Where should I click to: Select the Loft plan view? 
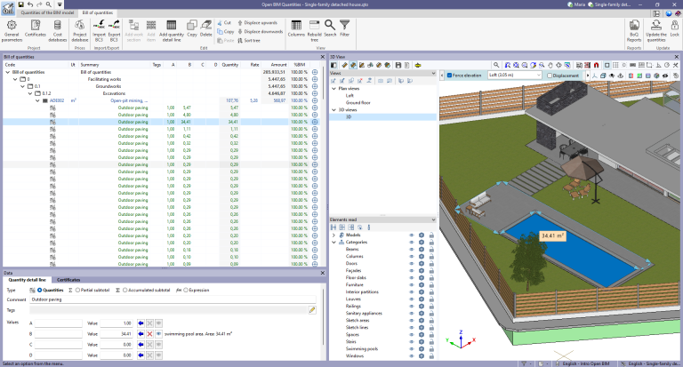(x=350, y=96)
